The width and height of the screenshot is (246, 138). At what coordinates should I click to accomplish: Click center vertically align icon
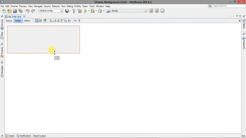(x=69, y=21)
